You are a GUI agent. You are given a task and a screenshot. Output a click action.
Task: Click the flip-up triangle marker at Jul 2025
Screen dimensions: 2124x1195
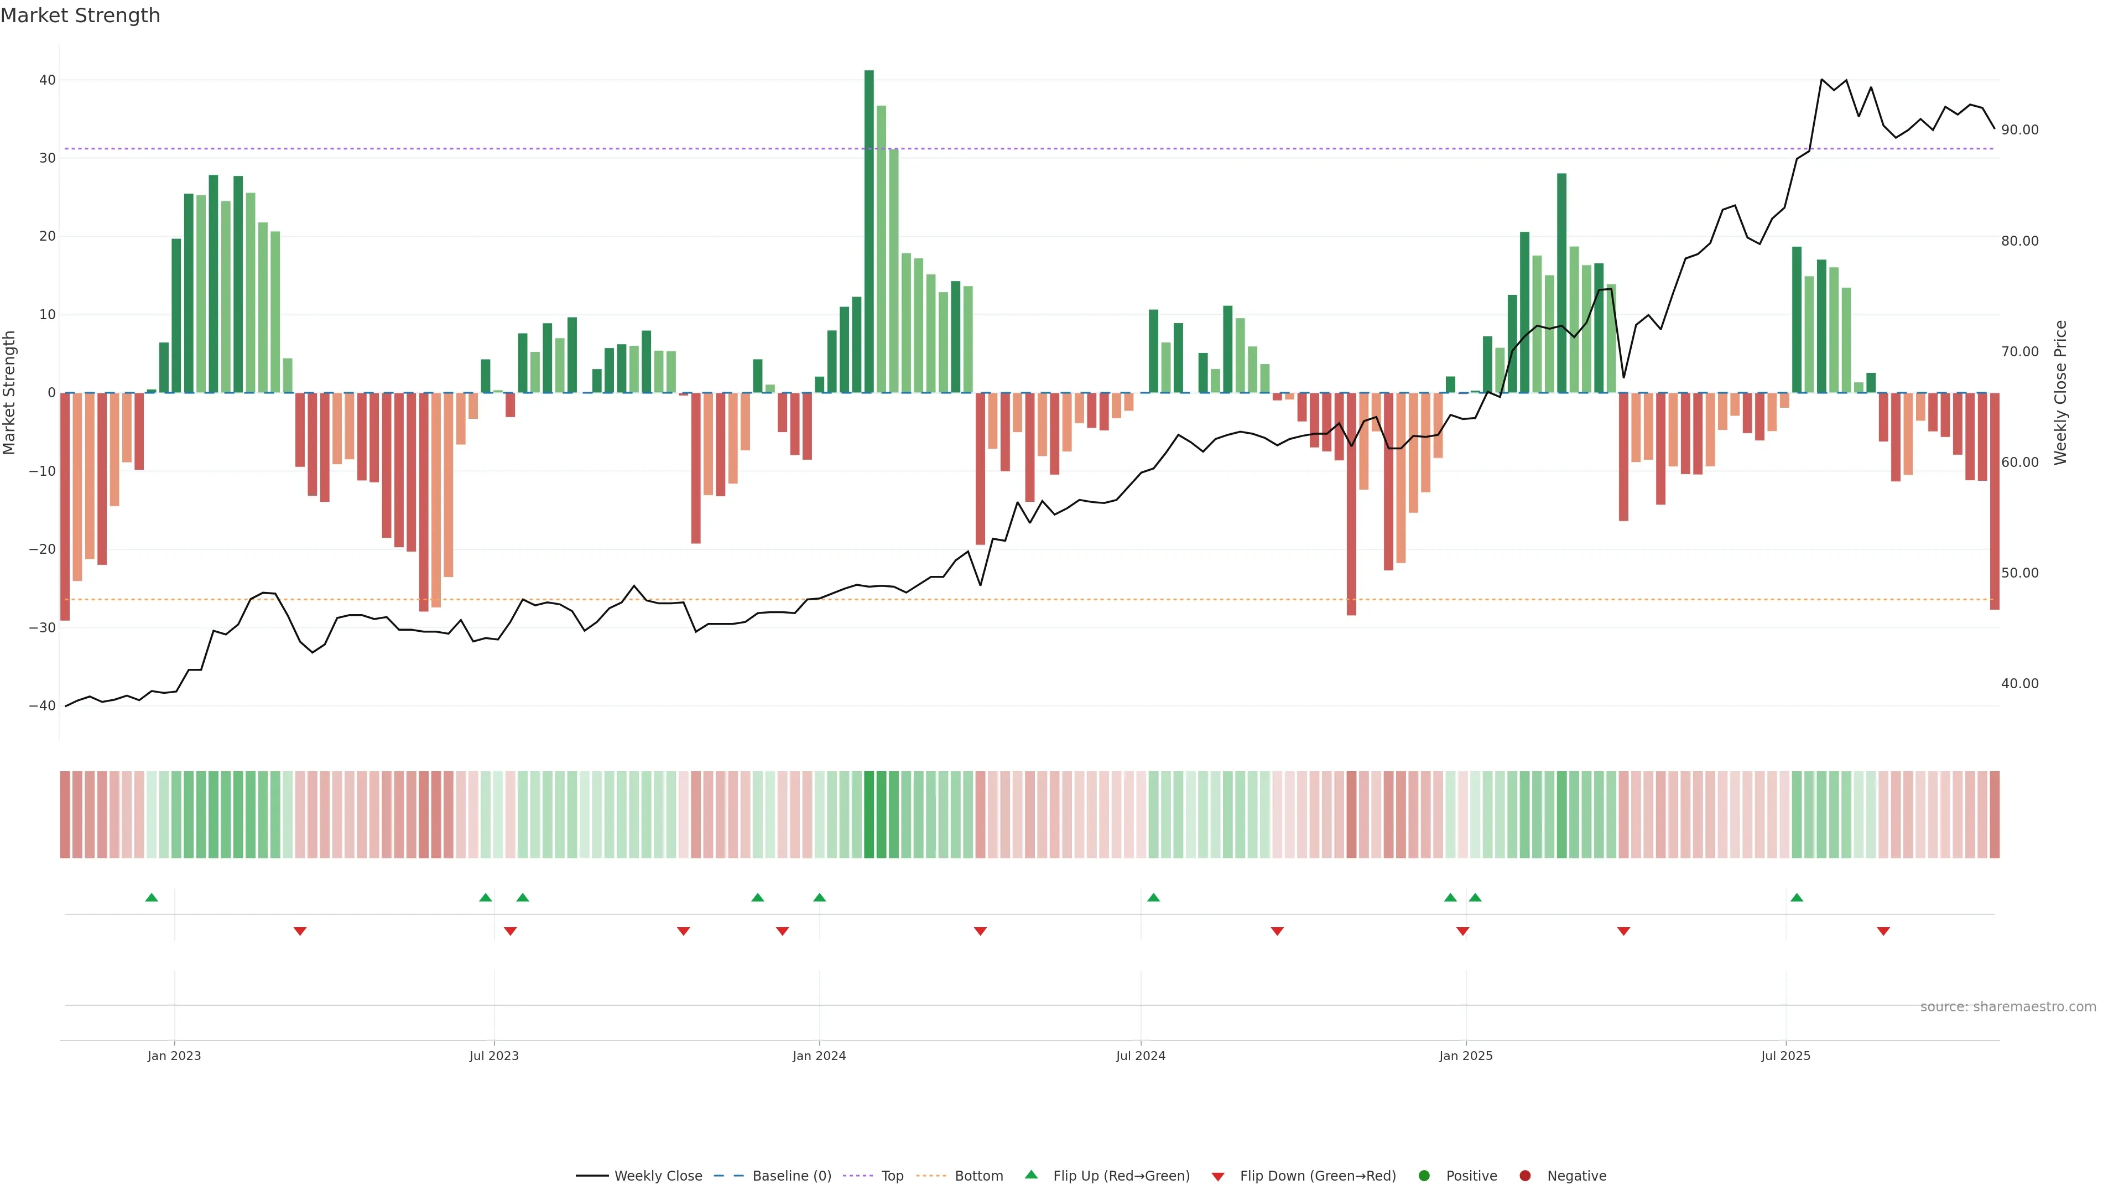(x=1797, y=897)
